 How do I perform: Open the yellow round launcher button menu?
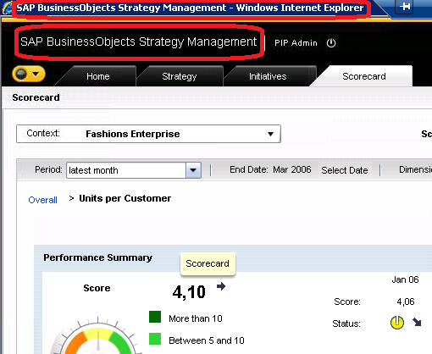coord(29,74)
